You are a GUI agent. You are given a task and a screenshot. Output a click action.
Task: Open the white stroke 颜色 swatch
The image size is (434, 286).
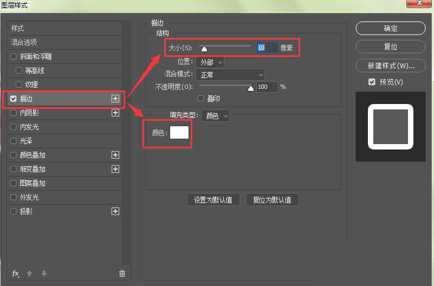coord(179,133)
